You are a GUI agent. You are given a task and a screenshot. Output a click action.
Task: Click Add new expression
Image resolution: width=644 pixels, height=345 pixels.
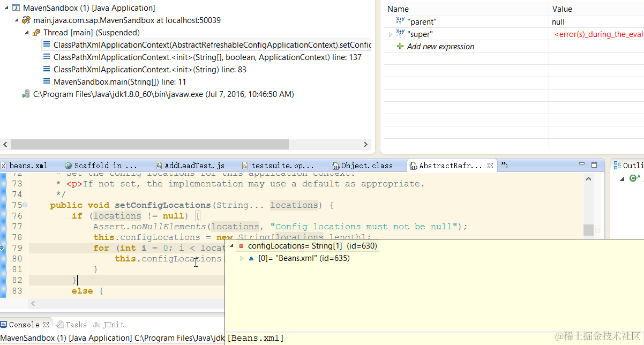[x=440, y=47]
